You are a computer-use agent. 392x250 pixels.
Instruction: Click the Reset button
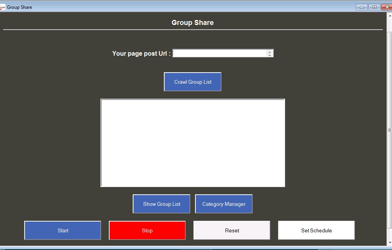pos(232,230)
